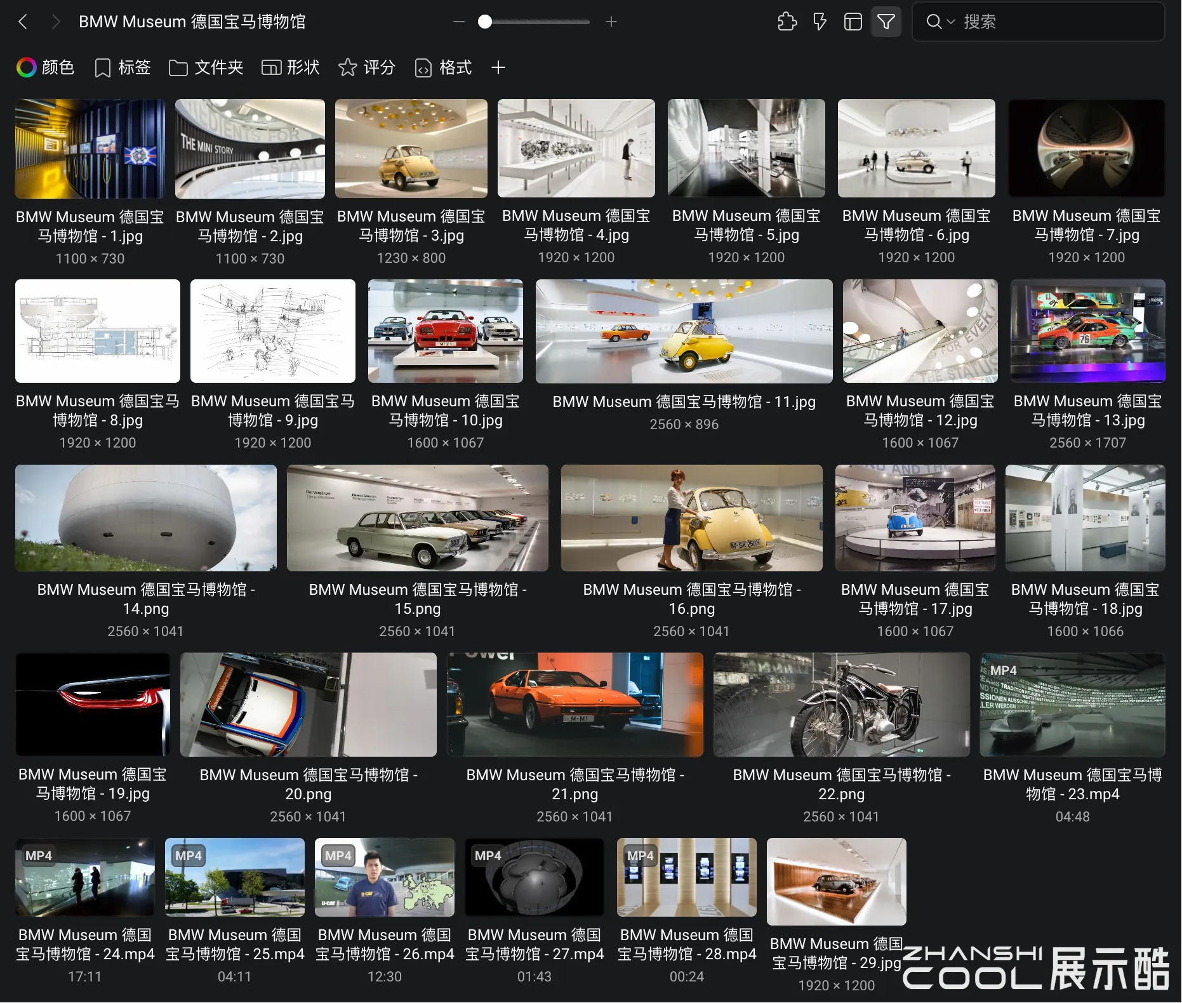Select dark sculpture video 27.mp4
This screenshot has width=1182, height=1003.
coord(535,877)
